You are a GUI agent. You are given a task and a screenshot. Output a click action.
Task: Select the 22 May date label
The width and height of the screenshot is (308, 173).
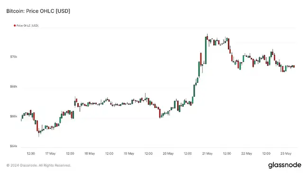pyautogui.click(x=246, y=154)
